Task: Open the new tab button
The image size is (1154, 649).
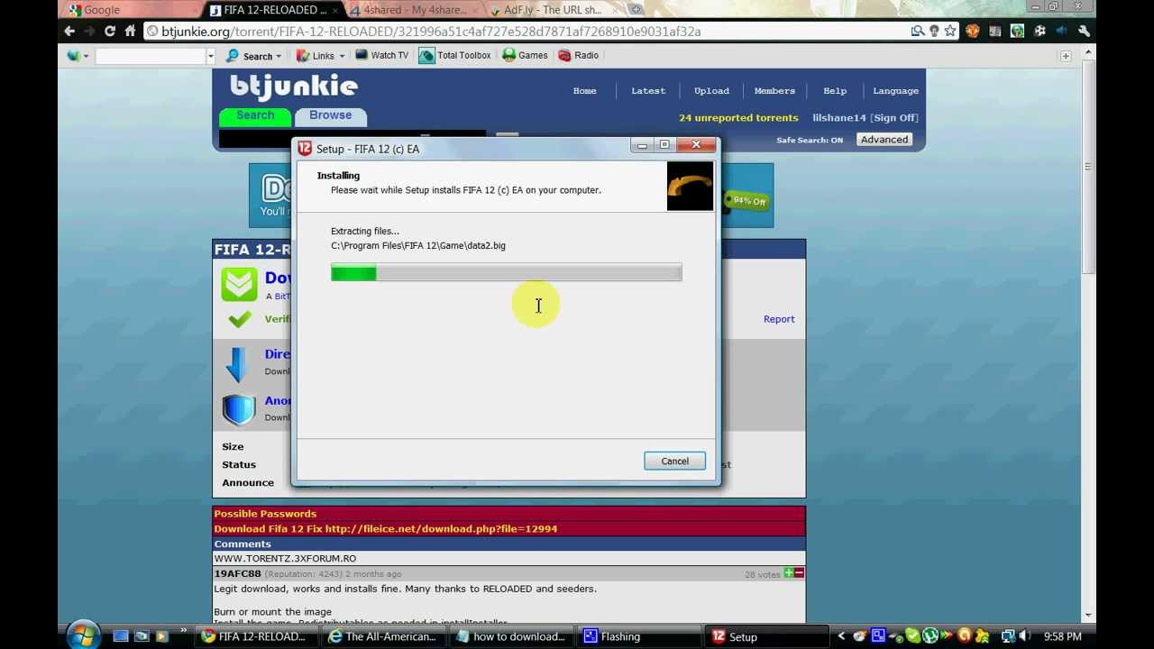Action: (x=636, y=10)
